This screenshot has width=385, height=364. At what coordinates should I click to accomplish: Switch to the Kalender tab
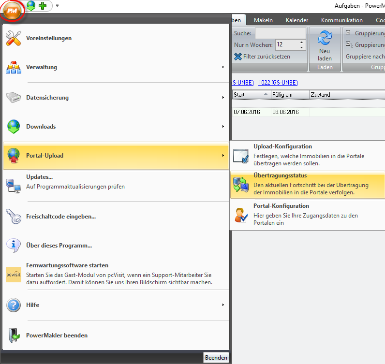pos(297,20)
